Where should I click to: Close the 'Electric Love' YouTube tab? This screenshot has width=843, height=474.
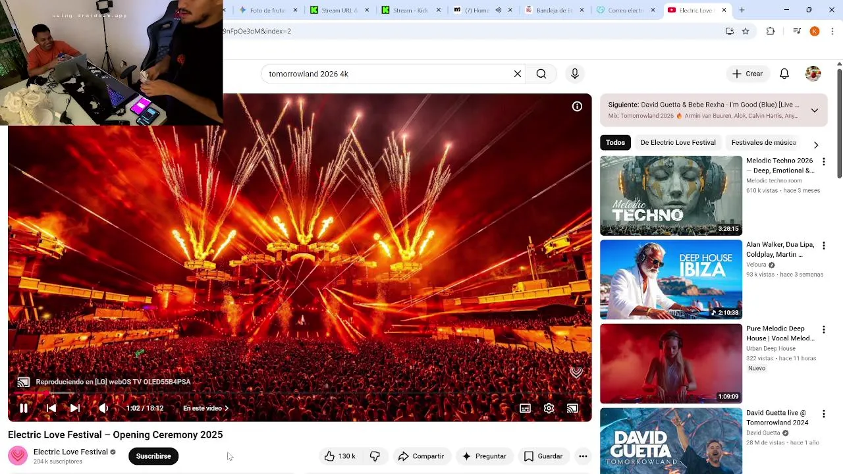[724, 10]
